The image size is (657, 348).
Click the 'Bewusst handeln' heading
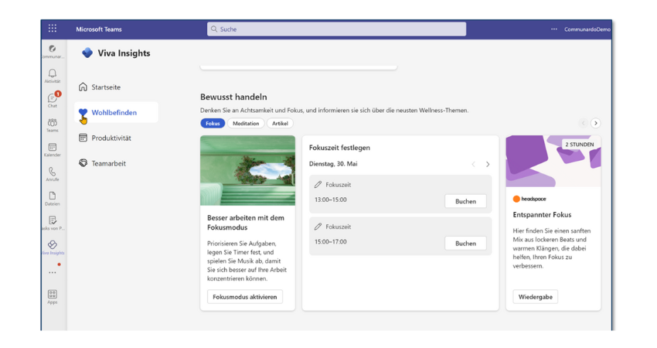coord(233,97)
